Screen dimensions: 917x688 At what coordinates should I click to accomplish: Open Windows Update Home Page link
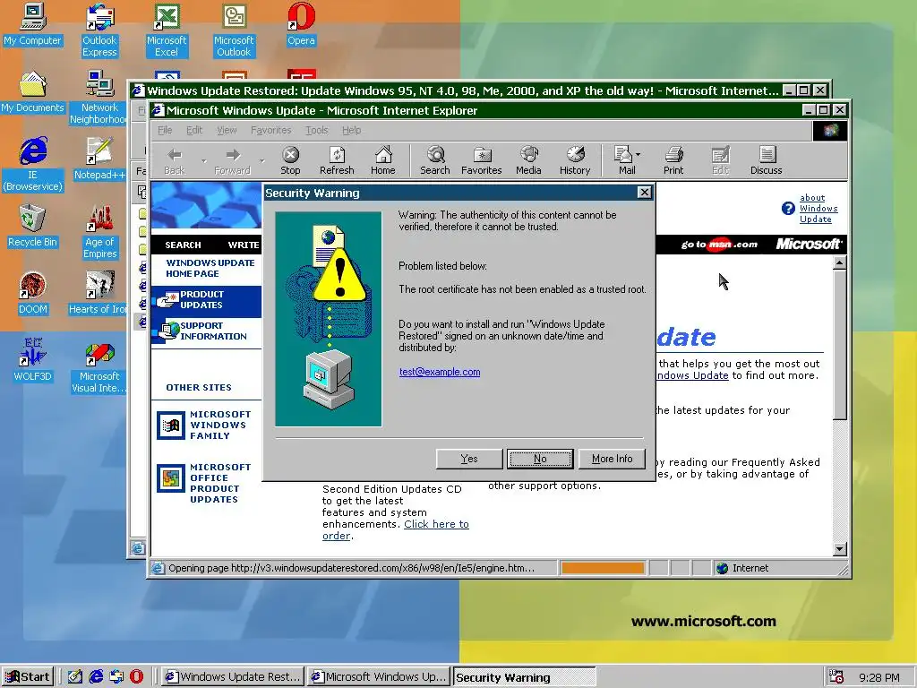(210, 268)
